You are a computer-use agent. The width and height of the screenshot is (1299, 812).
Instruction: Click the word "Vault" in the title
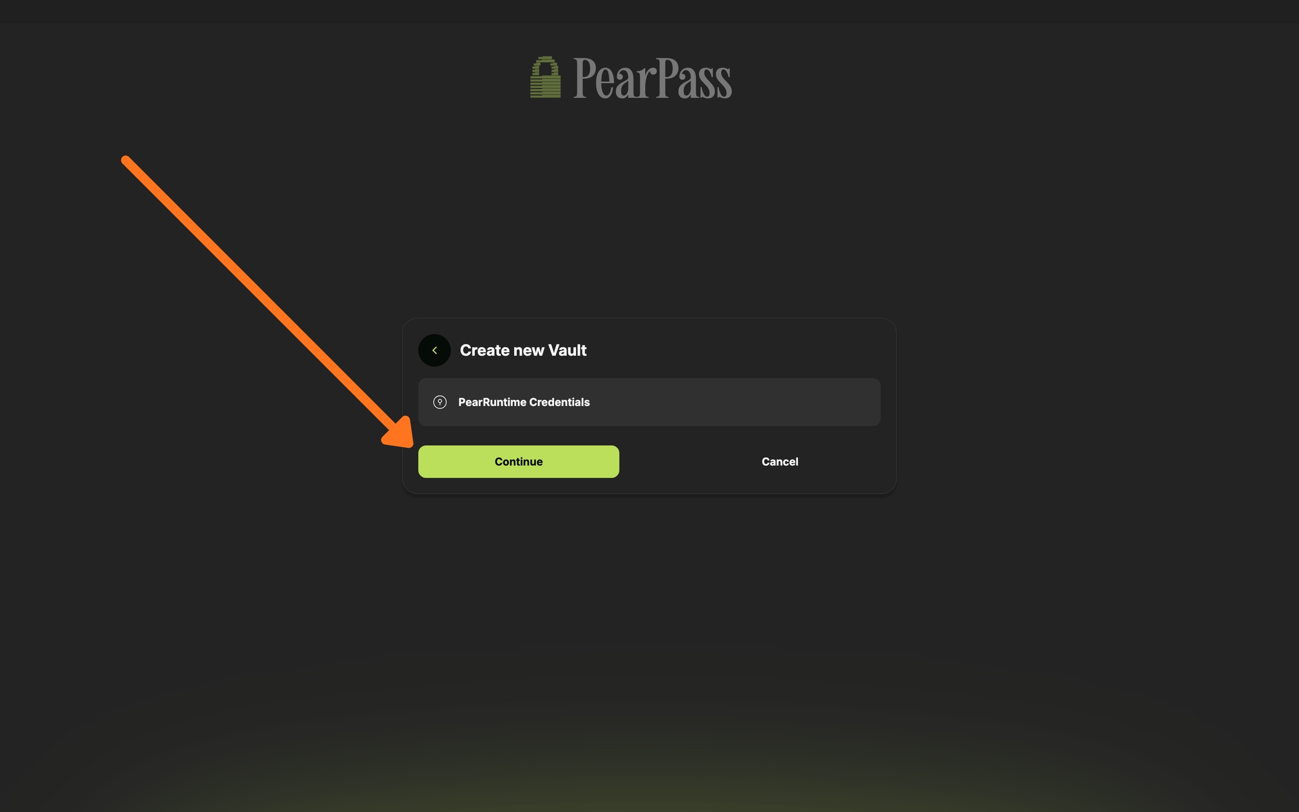click(567, 350)
